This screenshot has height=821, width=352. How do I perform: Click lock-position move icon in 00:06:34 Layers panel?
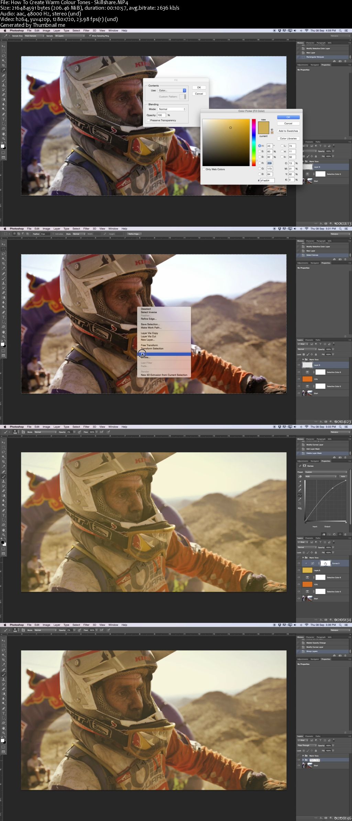click(x=312, y=553)
